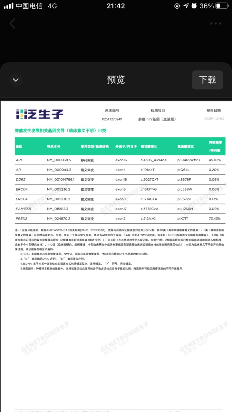The width and height of the screenshot is (232, 412).
Task: Tap the location arrow status icon
Action: (186, 6)
